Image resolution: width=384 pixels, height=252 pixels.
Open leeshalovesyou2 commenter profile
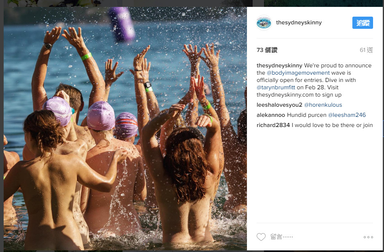[x=279, y=105]
